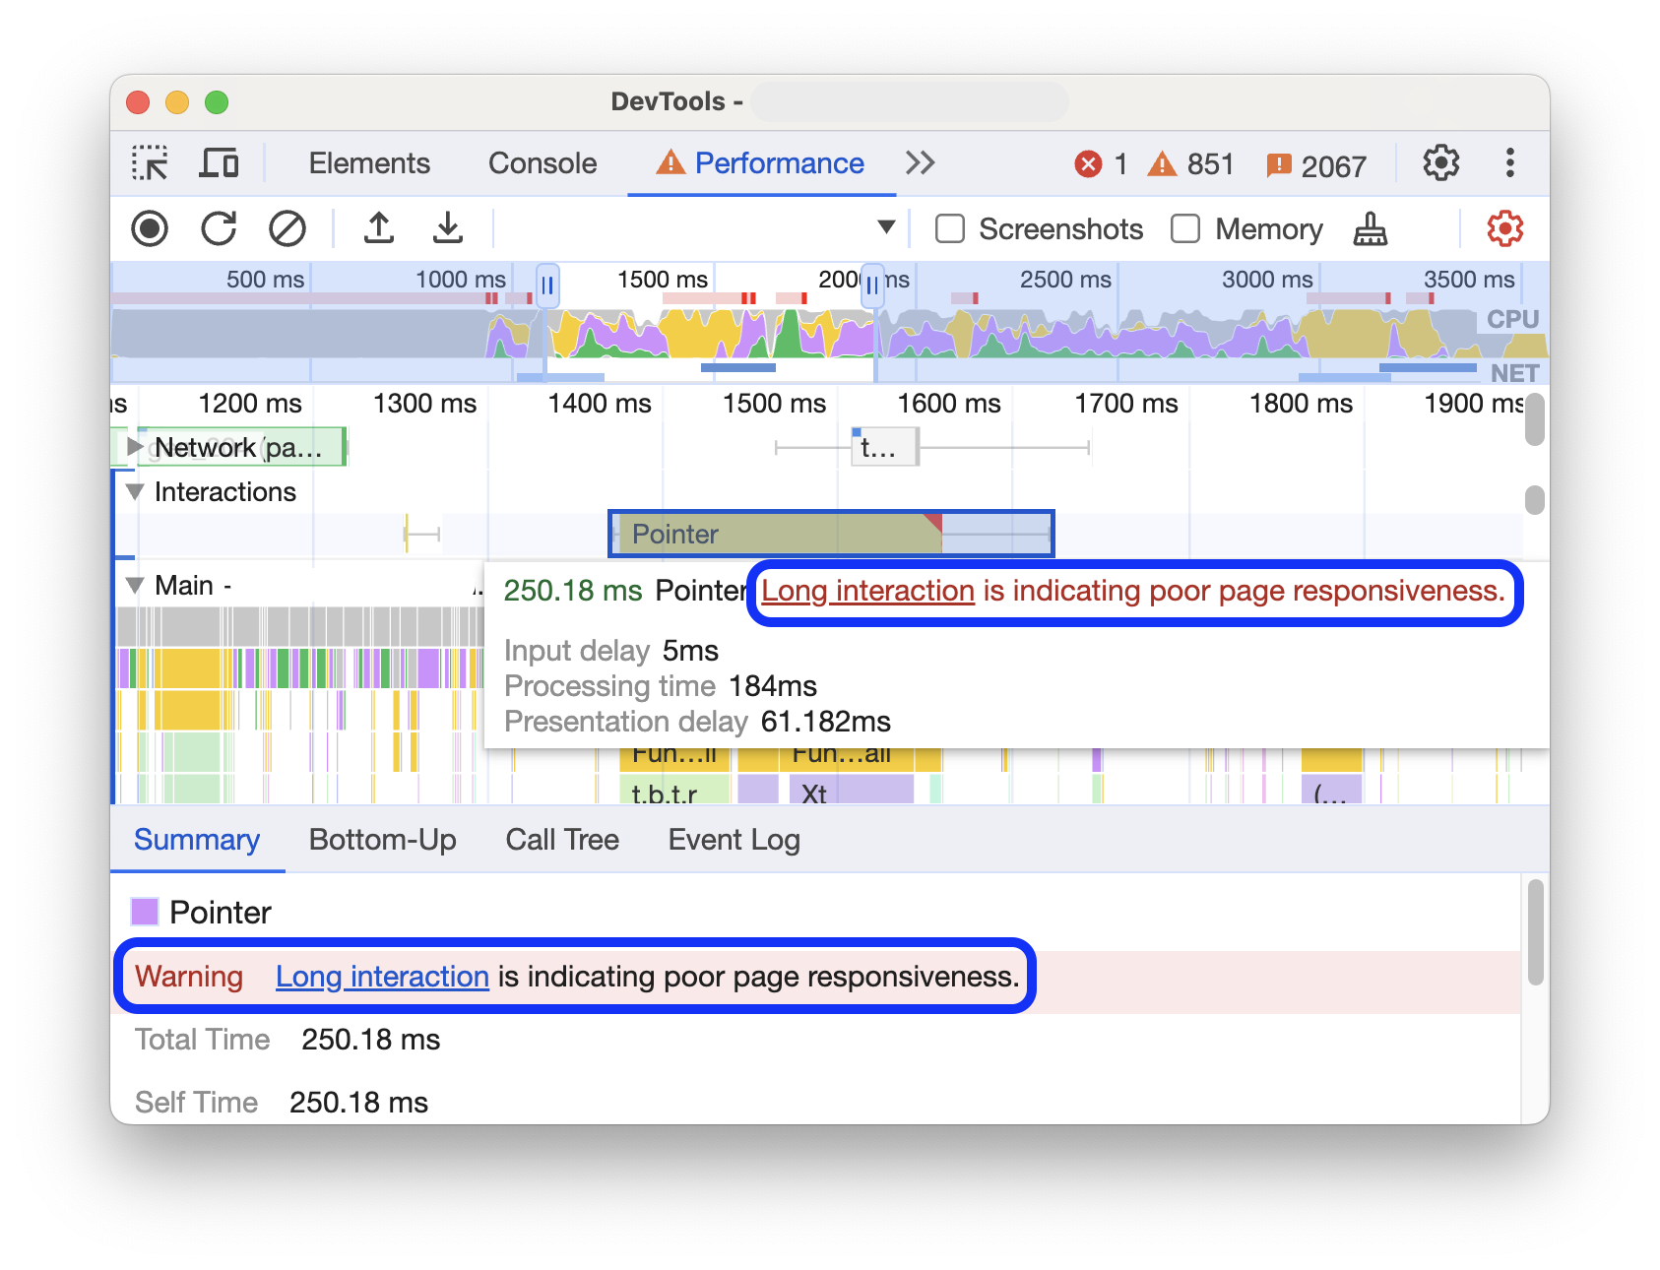Click the Record button in Performance toolbar
The image size is (1660, 1270).
(150, 228)
